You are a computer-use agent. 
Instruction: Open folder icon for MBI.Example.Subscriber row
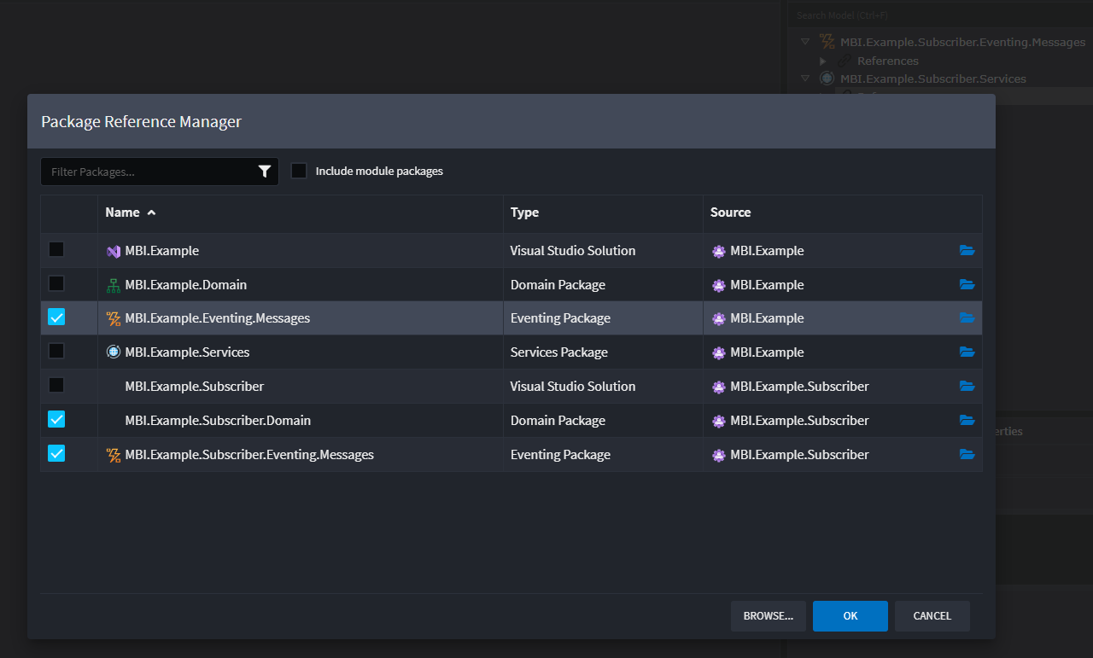[967, 386]
